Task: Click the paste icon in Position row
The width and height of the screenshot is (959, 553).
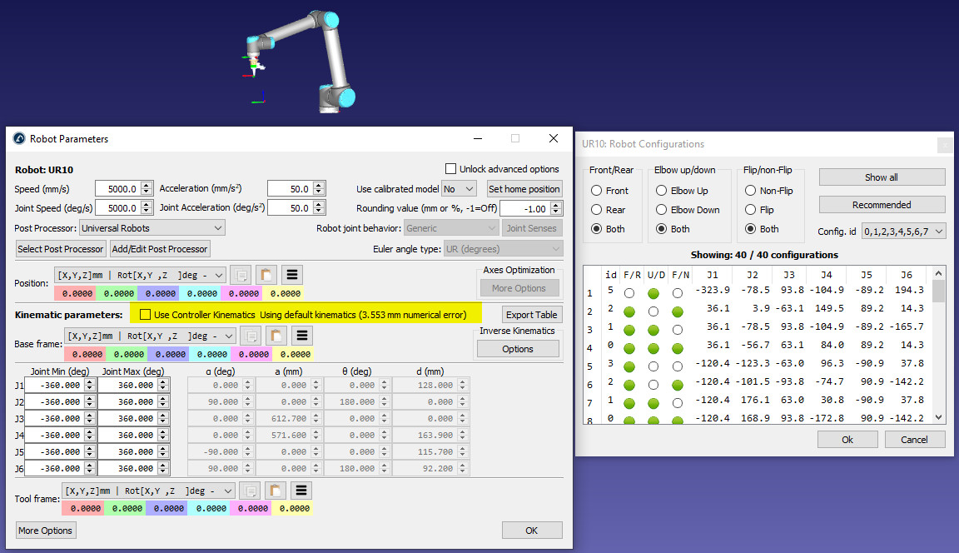Action: coord(266,275)
